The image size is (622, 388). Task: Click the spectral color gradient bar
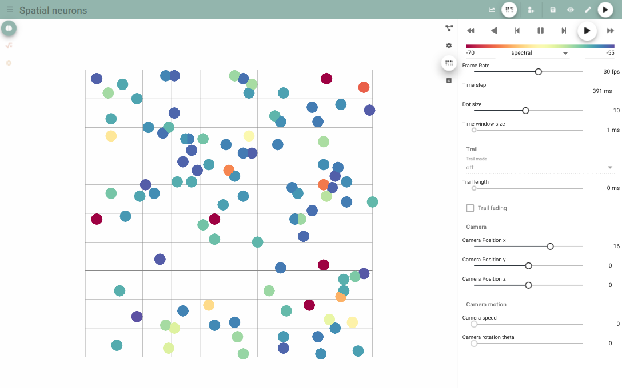pyautogui.click(x=540, y=46)
